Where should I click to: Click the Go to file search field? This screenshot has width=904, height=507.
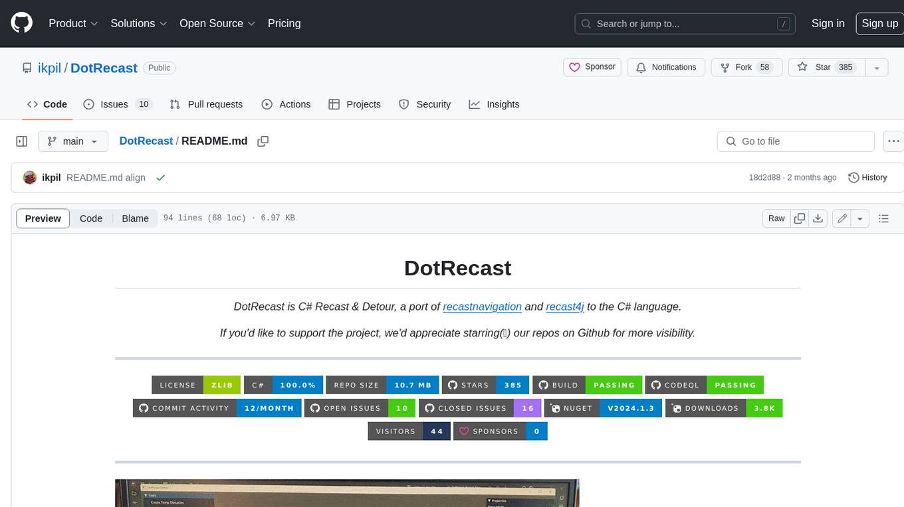pyautogui.click(x=796, y=141)
